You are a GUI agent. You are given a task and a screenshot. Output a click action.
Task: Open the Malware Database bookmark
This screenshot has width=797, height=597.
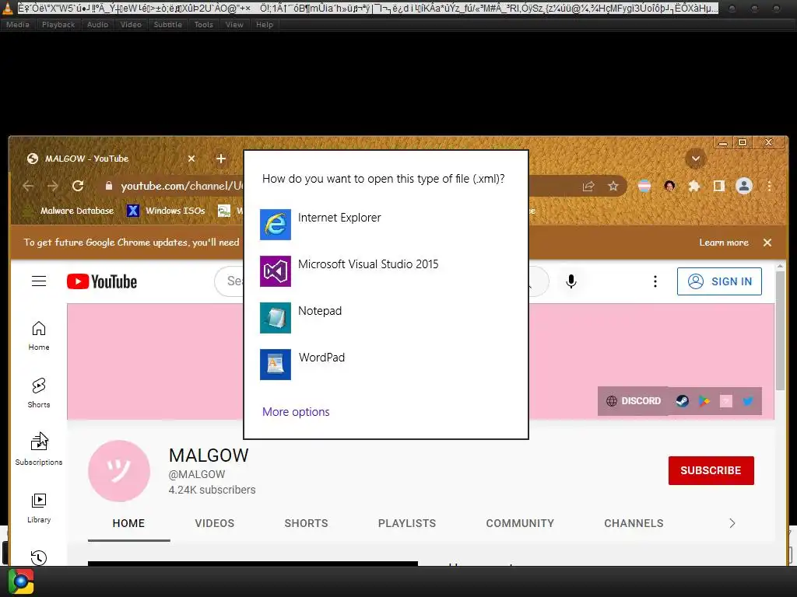tap(68, 211)
